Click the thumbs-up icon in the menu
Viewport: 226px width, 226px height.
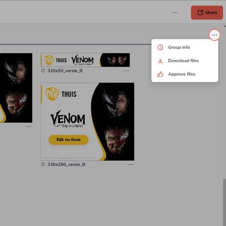pos(160,74)
